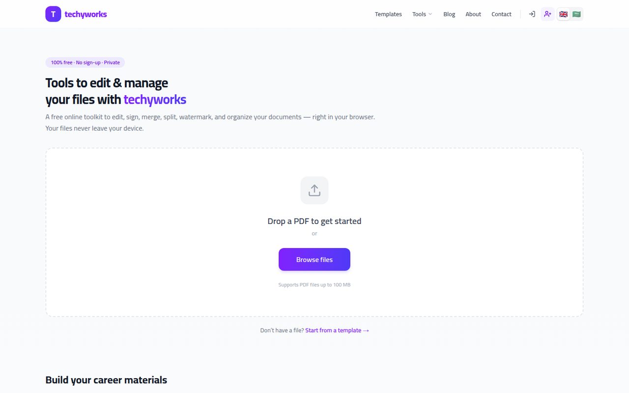This screenshot has width=629, height=393.
Task: Click the add-user sign-up icon
Action: pyautogui.click(x=547, y=14)
